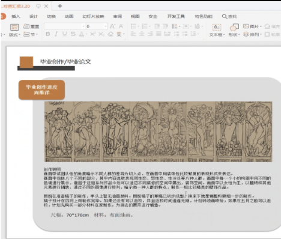The image size is (281, 239).
Task: Increase font size with large A icon
Action: pos(112,26)
